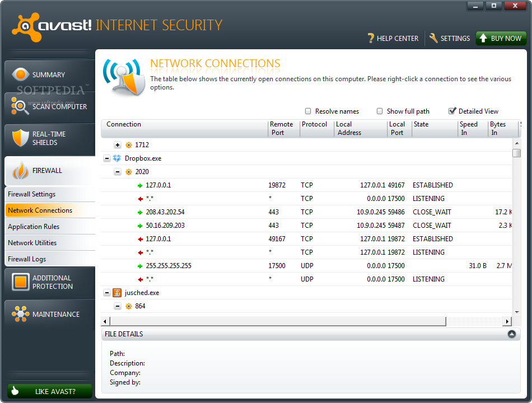532x403 pixels.
Task: Click green arrow beside 255.255.255.255
Action: [x=140, y=266]
